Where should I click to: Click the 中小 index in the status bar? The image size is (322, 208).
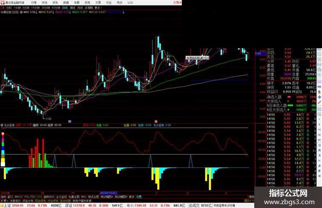point(130,206)
